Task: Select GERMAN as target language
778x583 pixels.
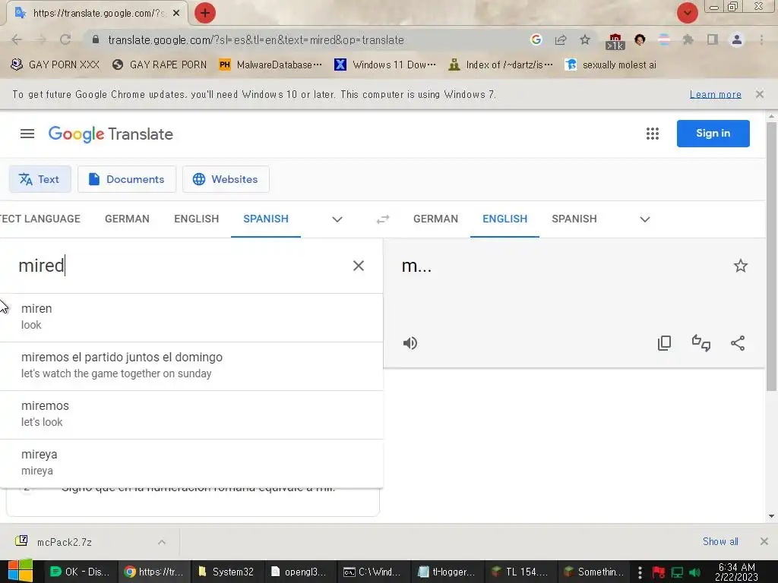Action: coord(435,219)
